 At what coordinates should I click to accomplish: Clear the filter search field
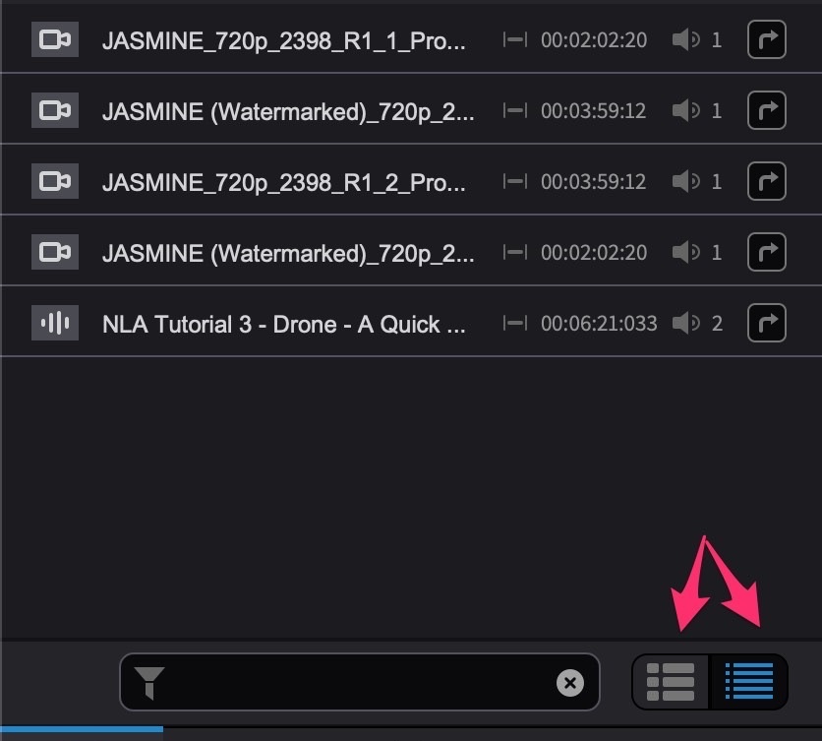[570, 683]
